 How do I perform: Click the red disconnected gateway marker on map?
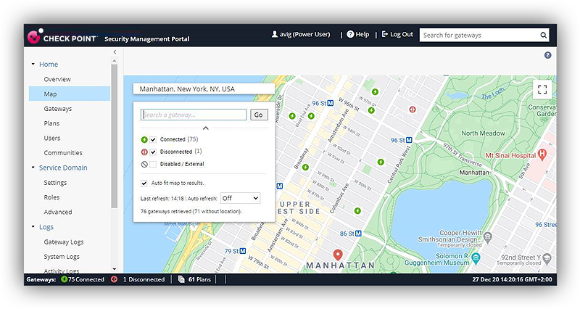[413, 110]
